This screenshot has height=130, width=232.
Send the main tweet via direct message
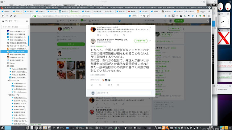pyautogui.click(x=117, y=85)
